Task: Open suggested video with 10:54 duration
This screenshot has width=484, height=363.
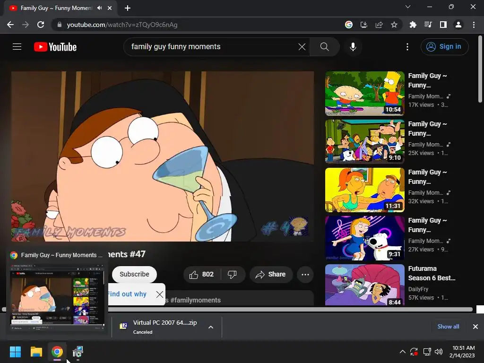Action: (x=364, y=94)
